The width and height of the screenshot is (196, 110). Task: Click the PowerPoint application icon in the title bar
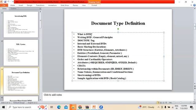pos(1,2)
